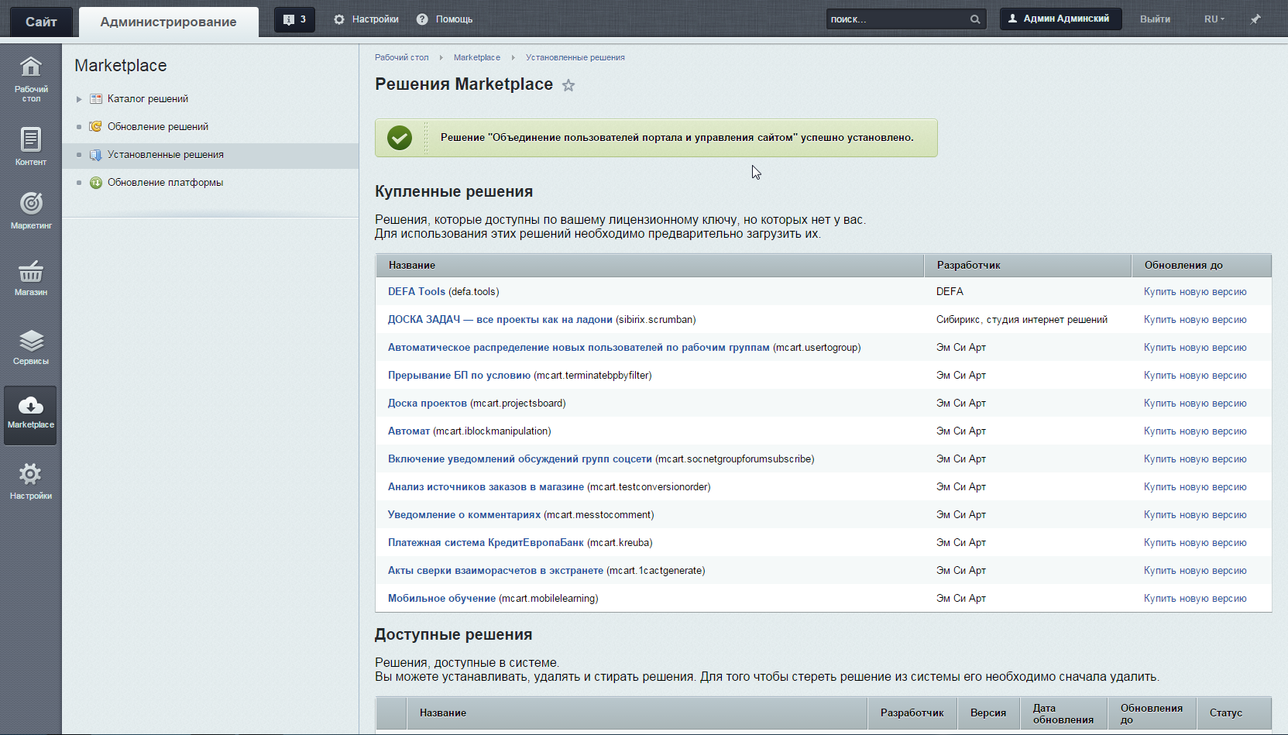The image size is (1288, 735).
Task: Focus the поиск search field
Action: click(x=897, y=19)
